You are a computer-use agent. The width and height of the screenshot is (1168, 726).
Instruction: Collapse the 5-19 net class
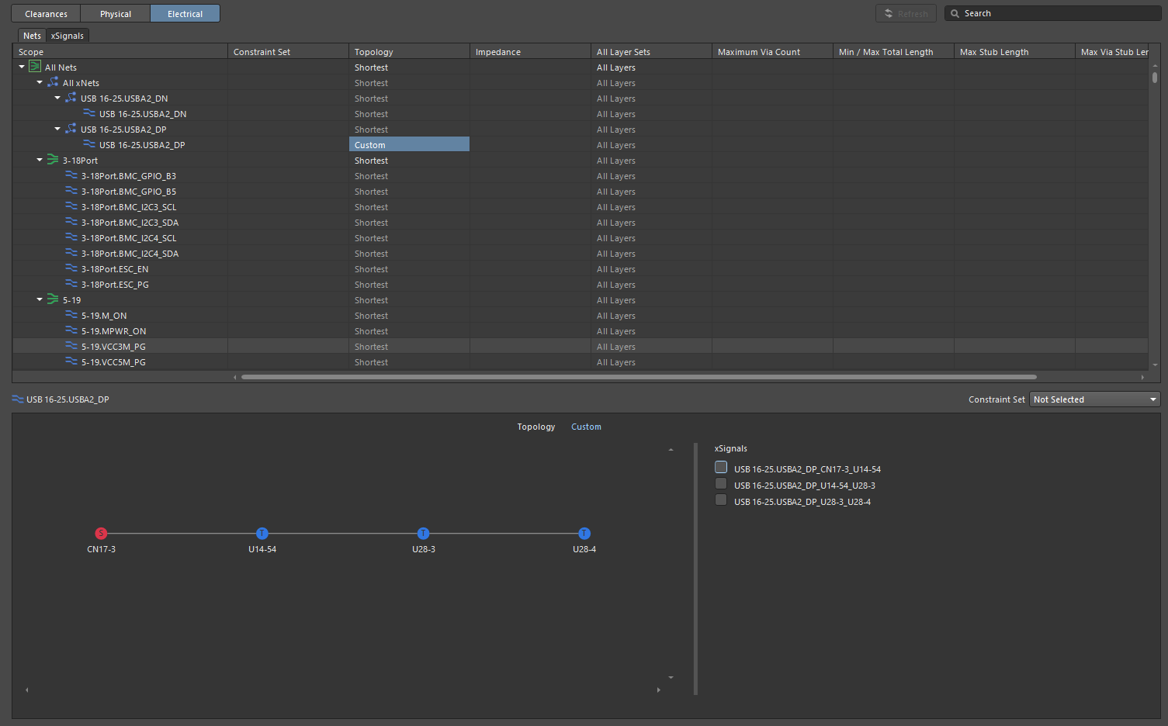click(x=40, y=299)
